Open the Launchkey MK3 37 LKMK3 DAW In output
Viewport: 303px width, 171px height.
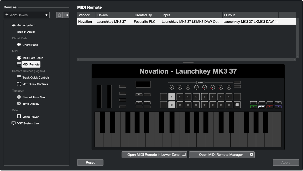point(250,21)
